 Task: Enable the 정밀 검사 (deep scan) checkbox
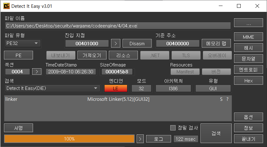173,128
